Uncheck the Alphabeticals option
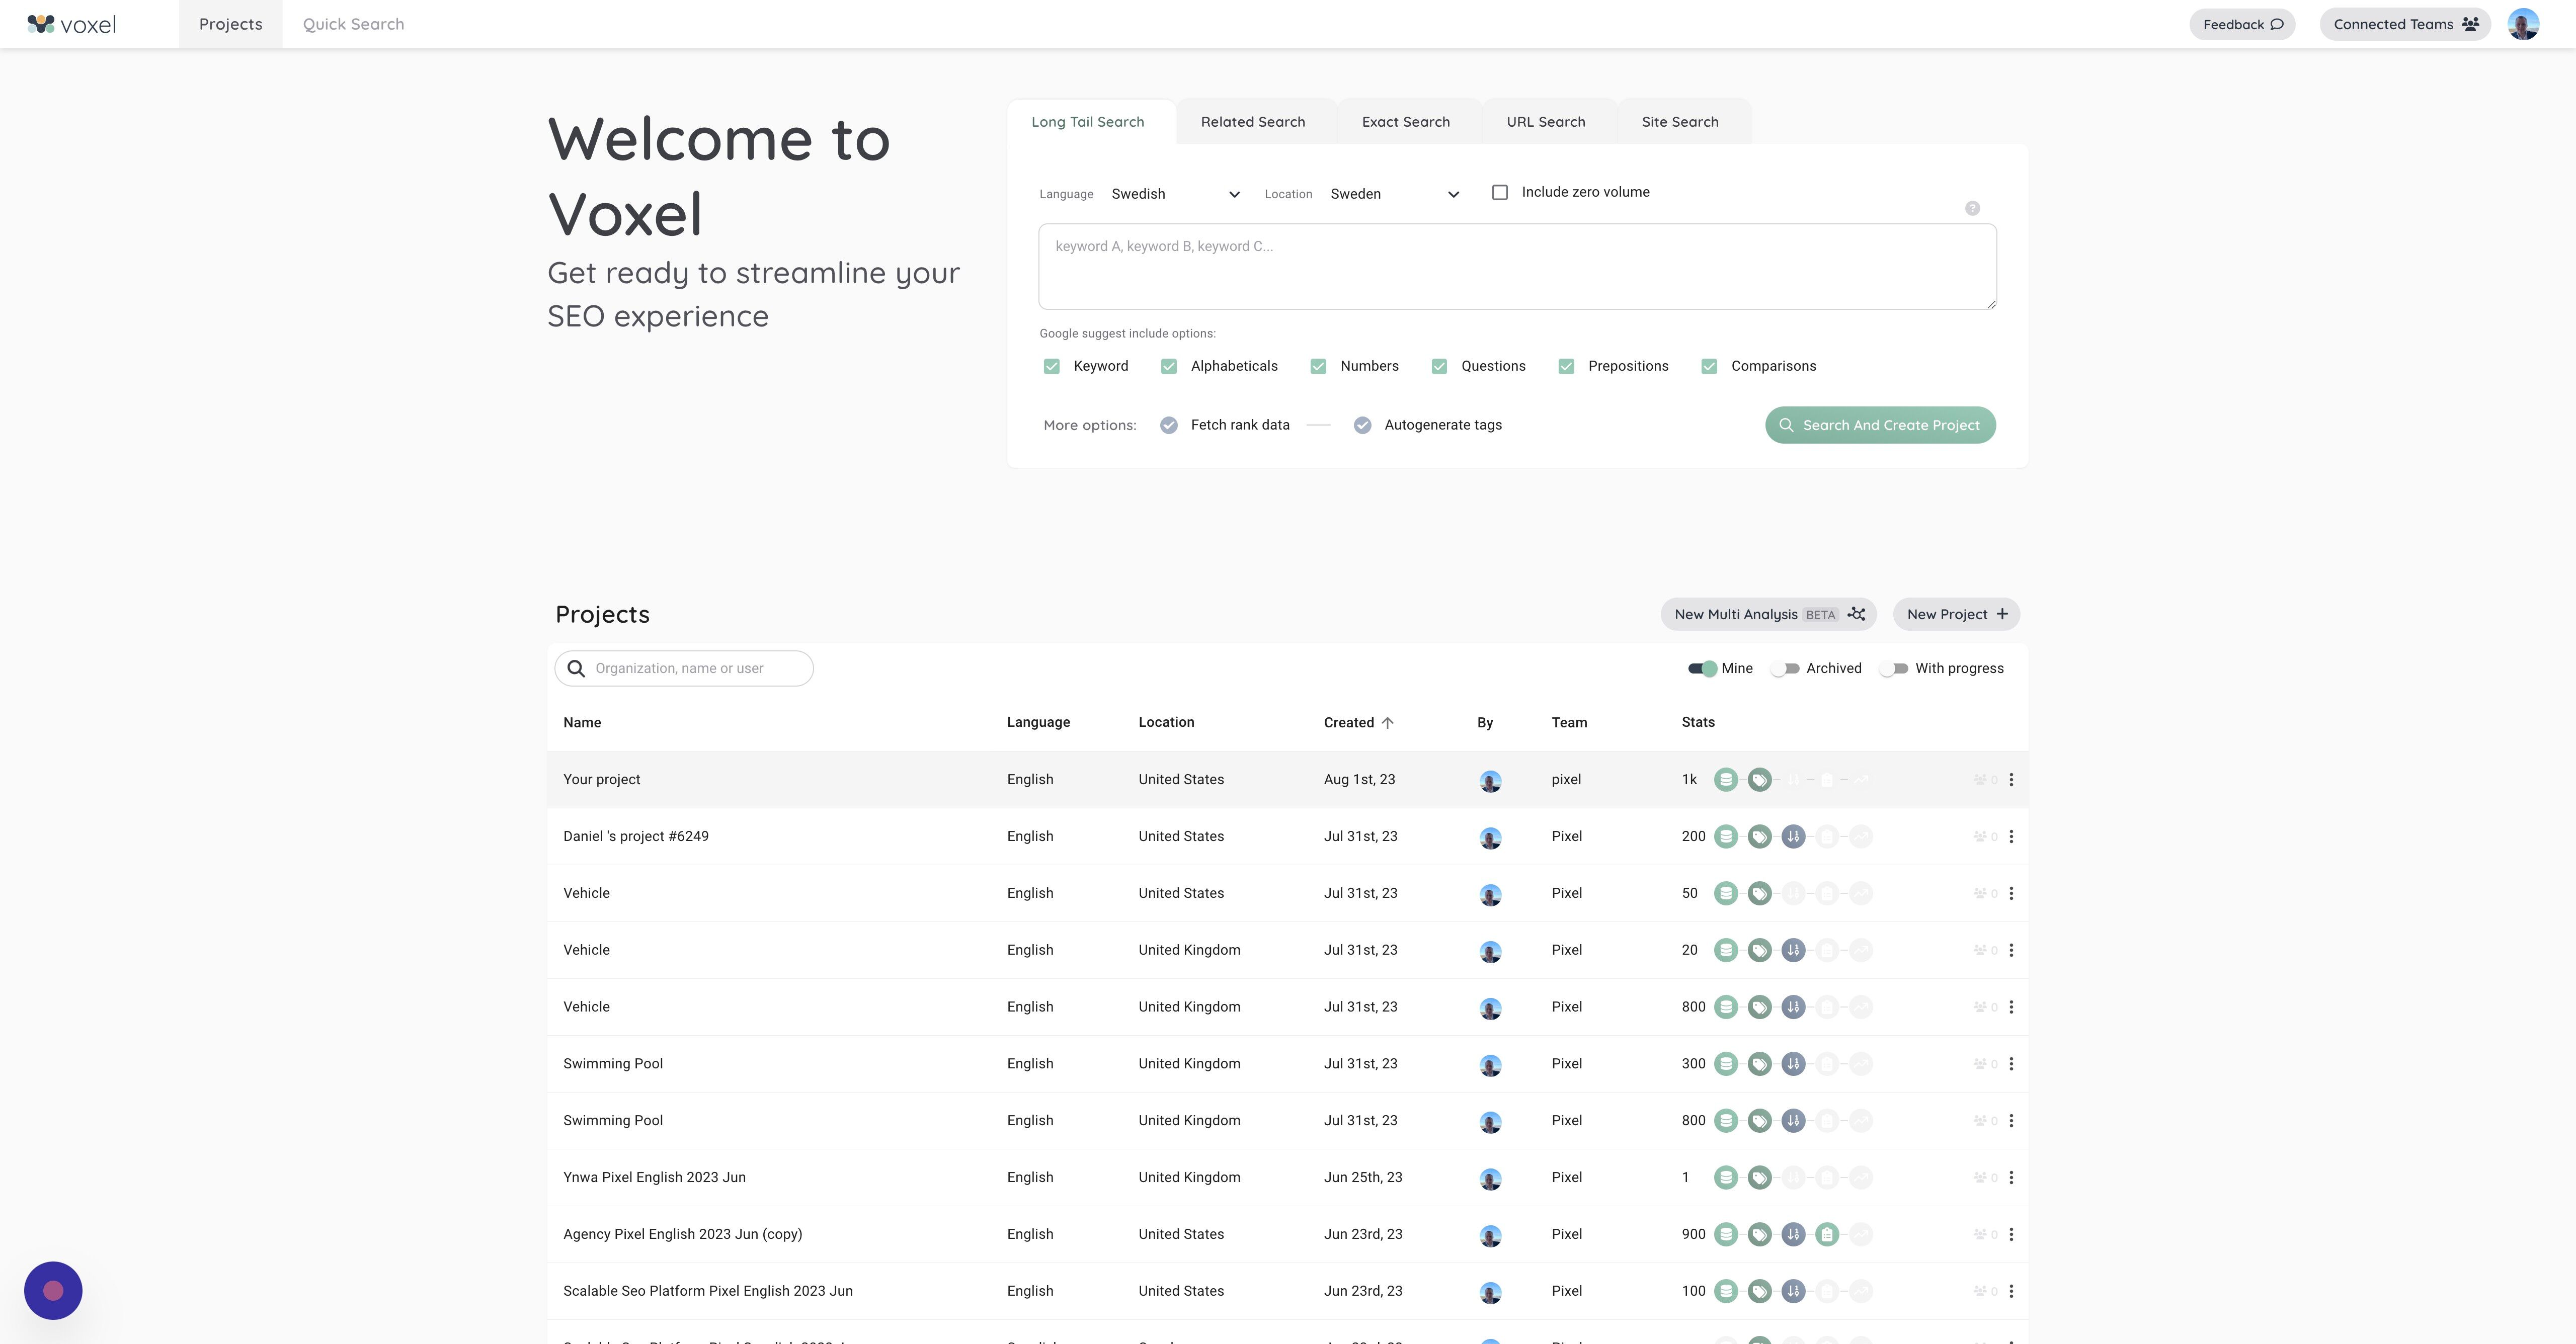The image size is (2576, 1344). tap(1168, 366)
